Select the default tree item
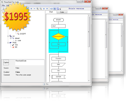 point(17,38)
